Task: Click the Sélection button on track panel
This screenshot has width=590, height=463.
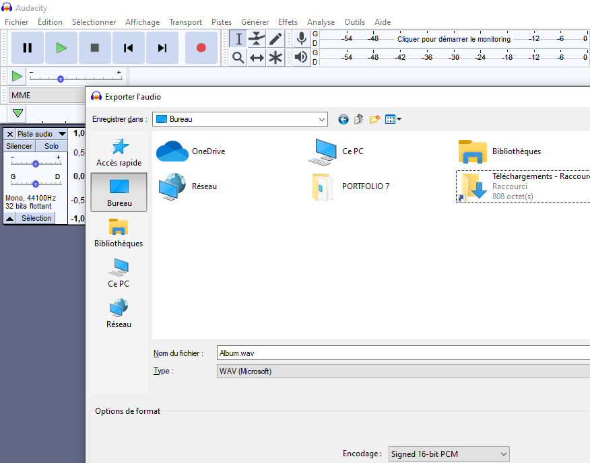Action: pyautogui.click(x=36, y=218)
